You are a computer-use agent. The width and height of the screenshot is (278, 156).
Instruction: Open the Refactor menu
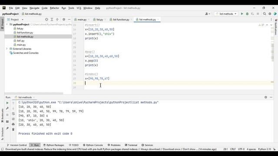click(54, 8)
